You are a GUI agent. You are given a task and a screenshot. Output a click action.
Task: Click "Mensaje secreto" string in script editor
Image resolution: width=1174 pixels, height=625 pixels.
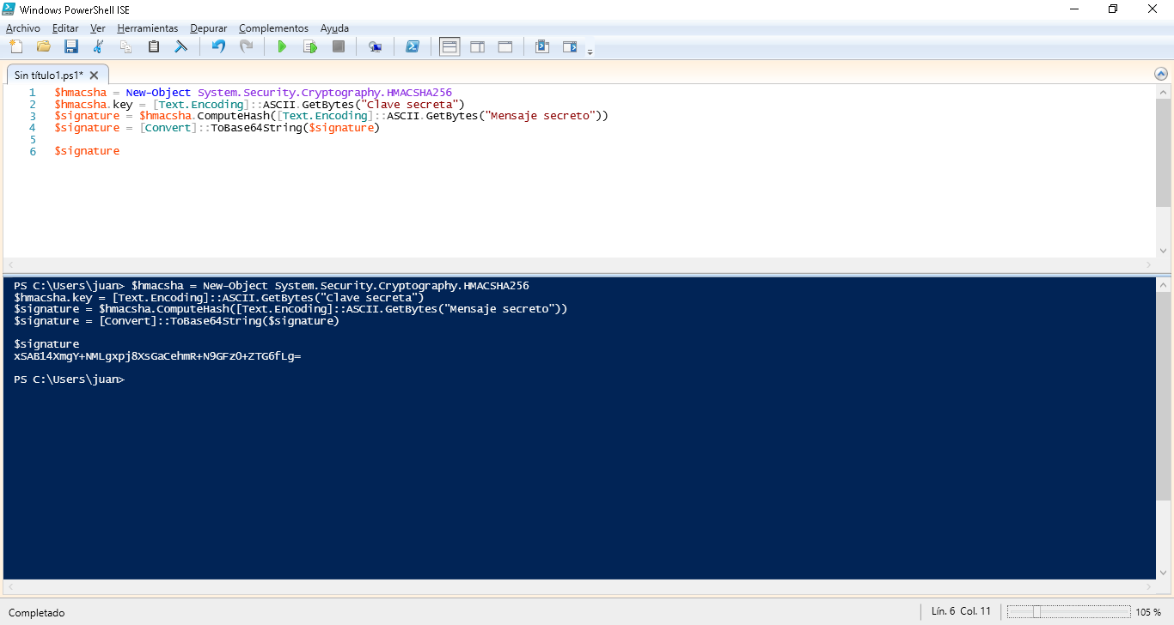click(x=540, y=116)
